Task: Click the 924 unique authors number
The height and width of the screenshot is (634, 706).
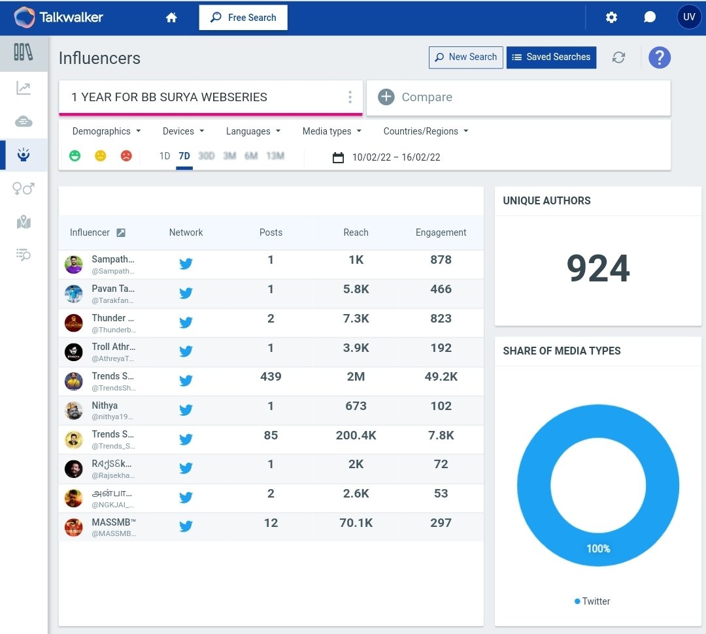Action: pyautogui.click(x=598, y=268)
